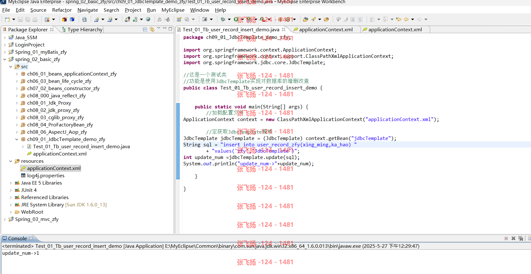
Task: Toggle Block Selection Mode icon
Action: (x=353, y=19)
